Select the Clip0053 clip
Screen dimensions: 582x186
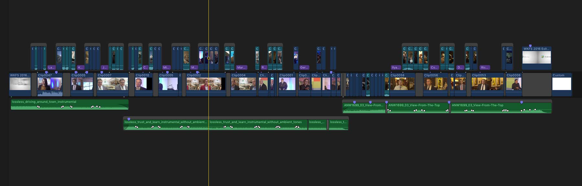point(487,84)
